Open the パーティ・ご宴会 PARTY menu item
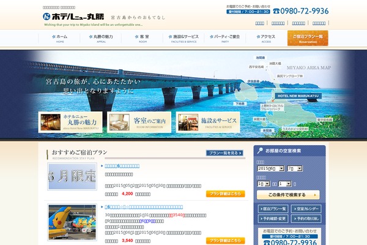The width and height of the screenshot is (367, 245). pos(225,39)
